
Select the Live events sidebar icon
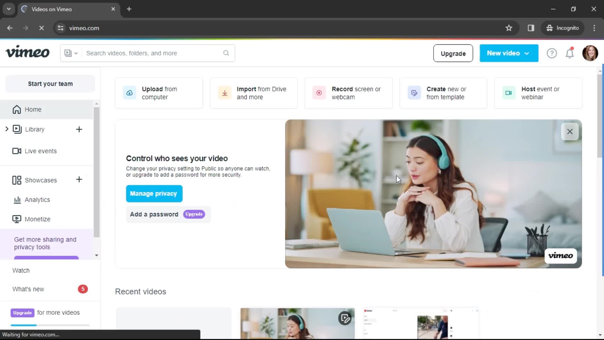(17, 151)
